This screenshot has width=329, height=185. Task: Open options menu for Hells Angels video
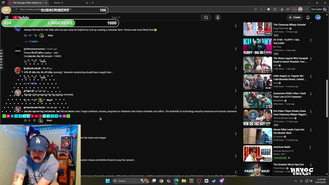coord(311,77)
